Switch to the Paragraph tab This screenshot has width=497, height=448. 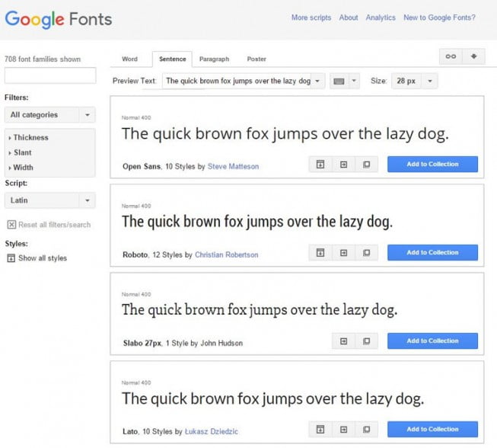214,59
